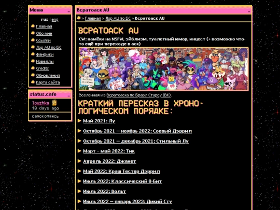The height and width of the screenshot is (210, 280).
Task: Open Новеллы menu link
Action: pyautogui.click(x=45, y=61)
